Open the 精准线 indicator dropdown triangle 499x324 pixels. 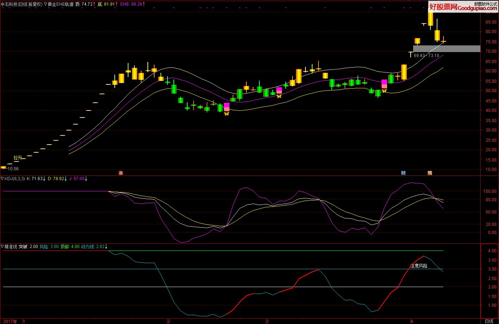click(2, 247)
